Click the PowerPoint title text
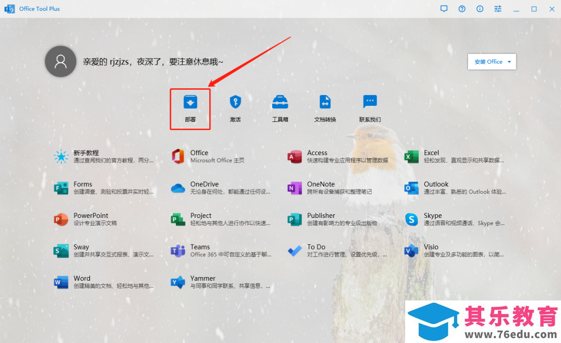Screen dimensions: 561x343 coord(91,215)
